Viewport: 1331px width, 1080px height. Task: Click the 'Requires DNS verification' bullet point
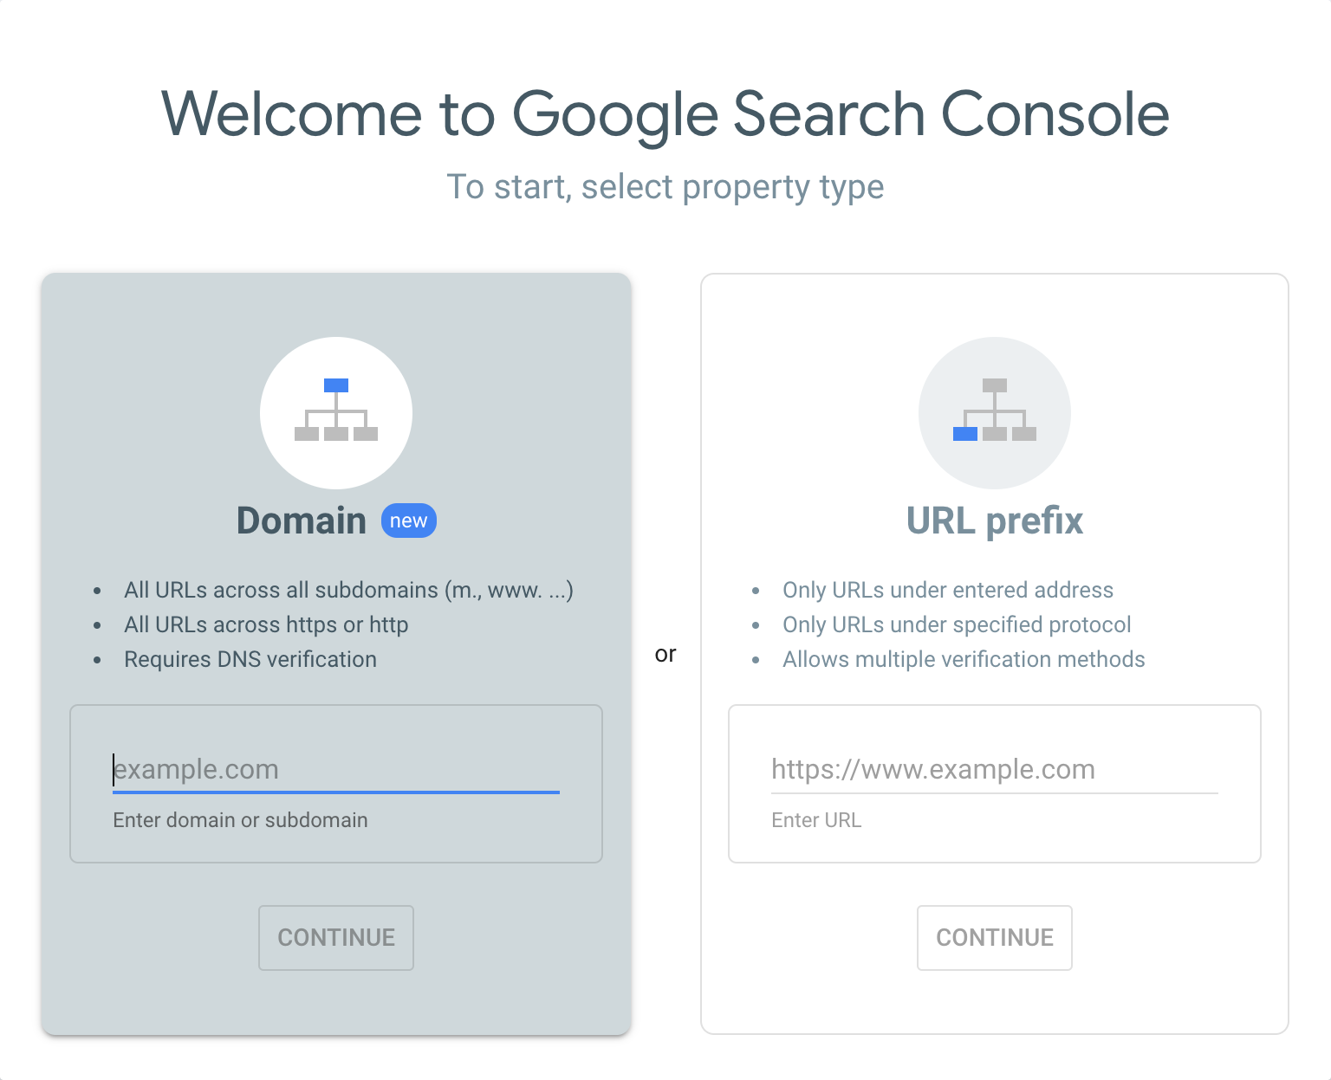coord(250,659)
